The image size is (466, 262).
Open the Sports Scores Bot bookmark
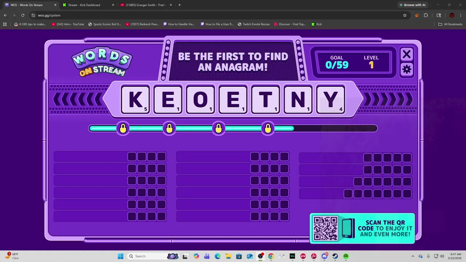(x=104, y=24)
